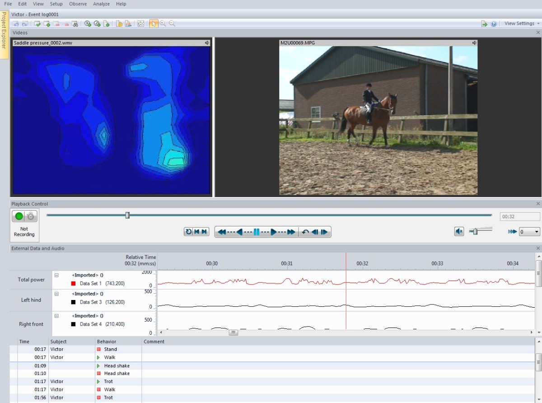Image resolution: width=542 pixels, height=403 pixels.
Task: Open the Analyze menu
Action: 101,4
